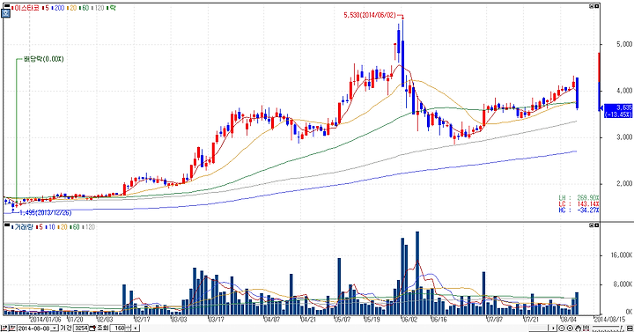Click the blue settings icon at chart top-left
634x332 pixels.
click(6, 13)
